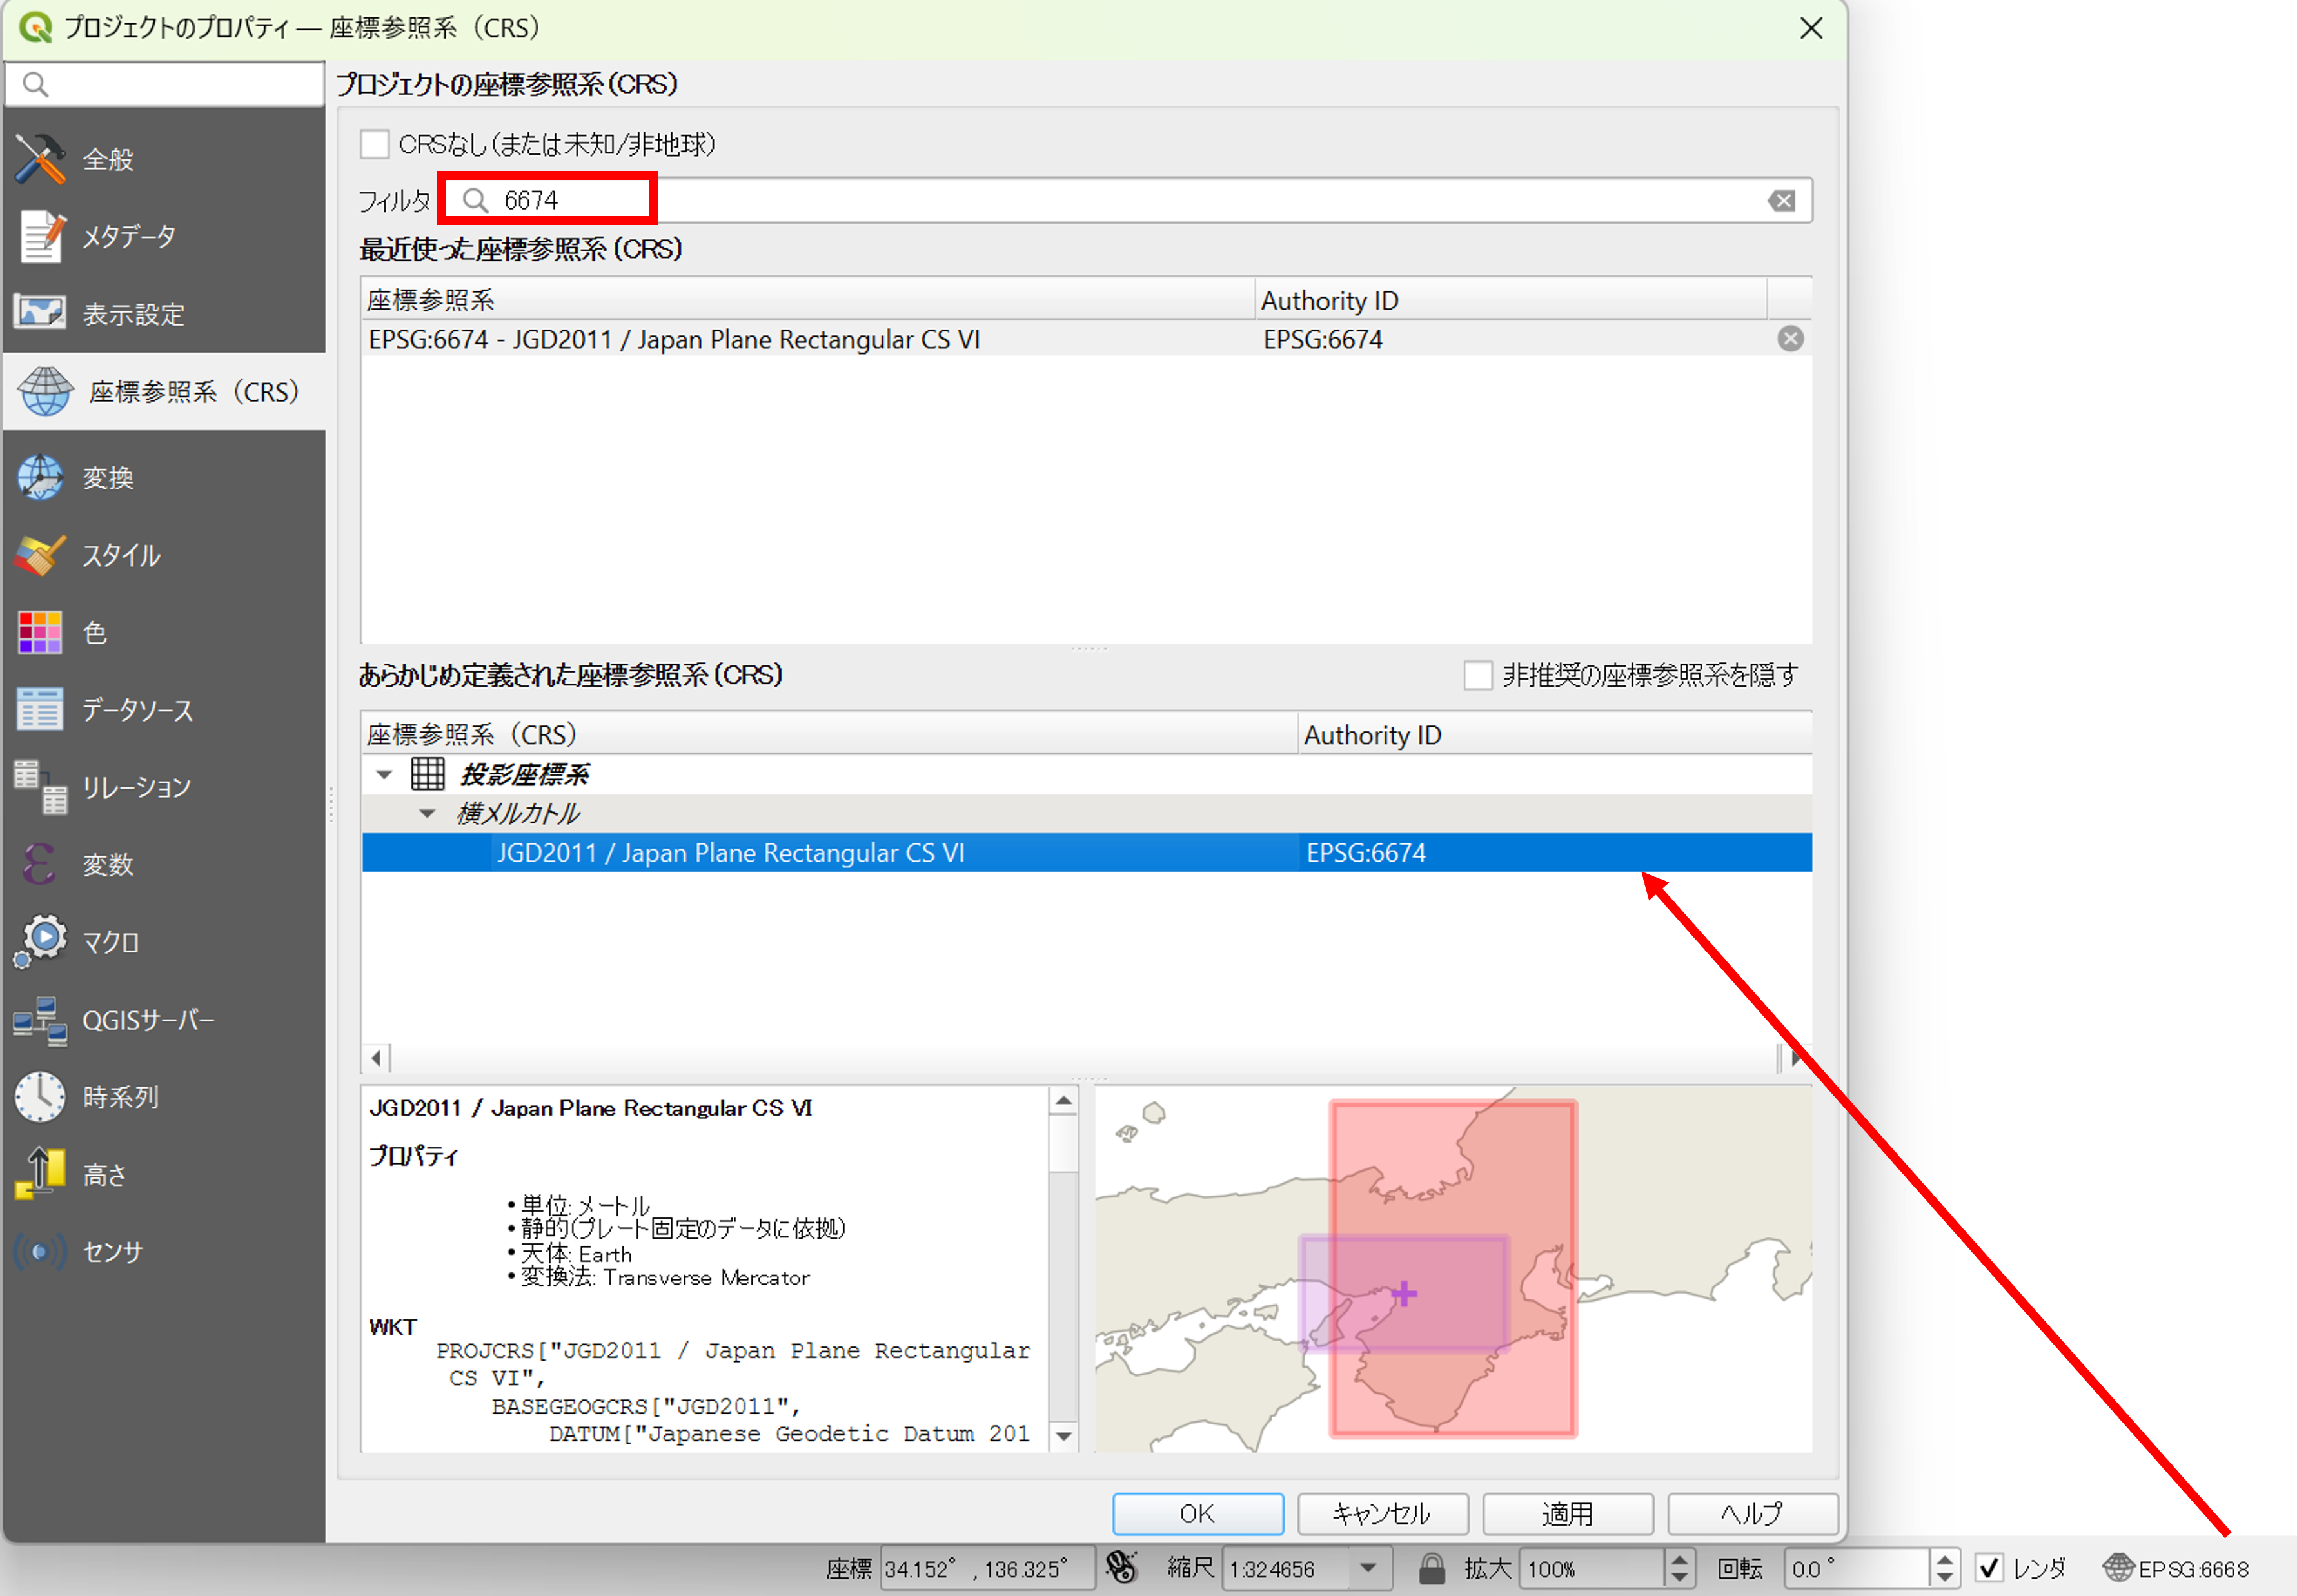Toggle 非推奨の座標参照系を隠す checkbox
Image resolution: width=2297 pixels, height=1596 pixels.
1478,675
